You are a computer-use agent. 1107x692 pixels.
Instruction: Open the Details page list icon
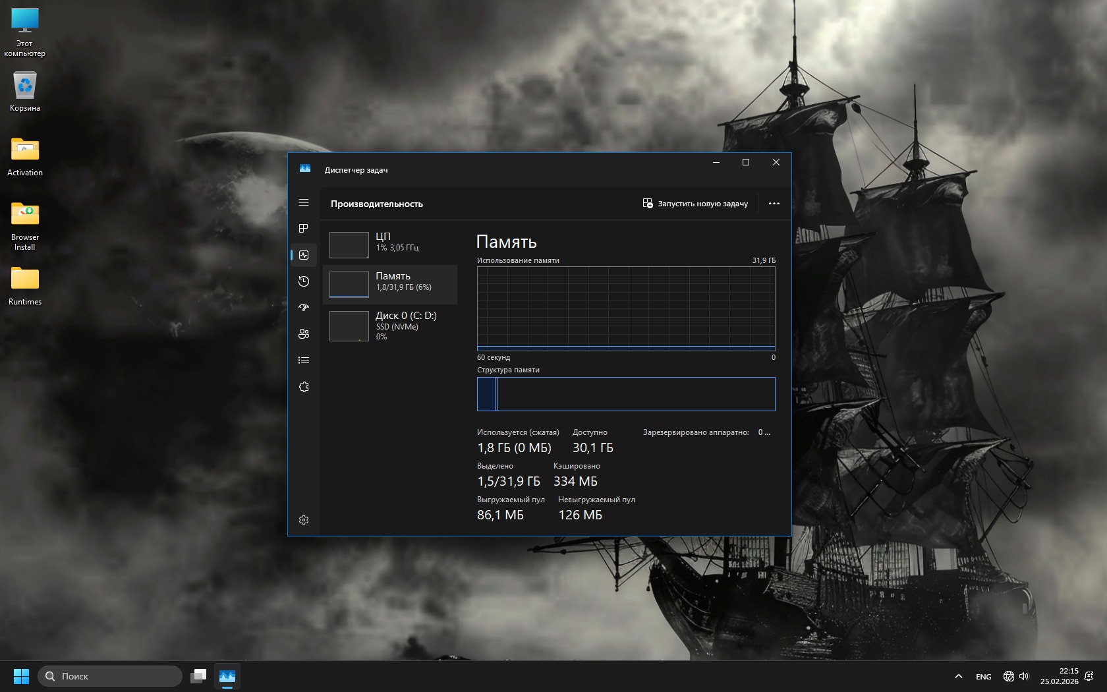click(304, 360)
